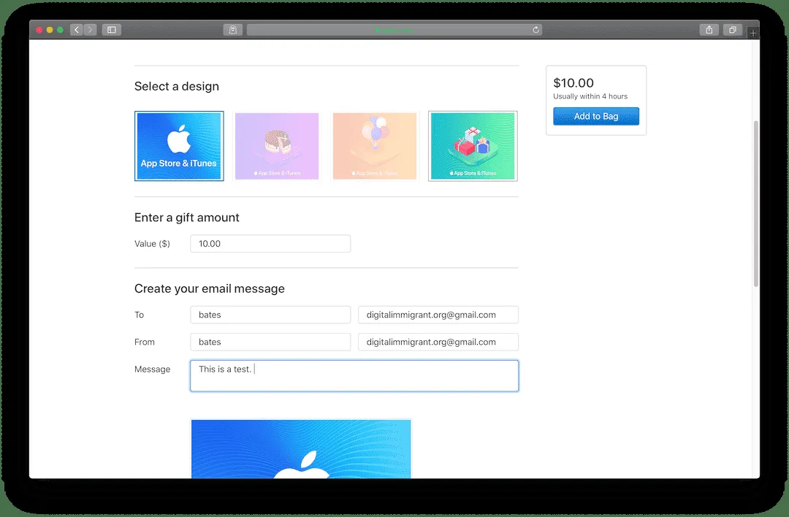Click the Safari forward navigation arrow
Image resolution: width=789 pixels, height=517 pixels.
(90, 30)
